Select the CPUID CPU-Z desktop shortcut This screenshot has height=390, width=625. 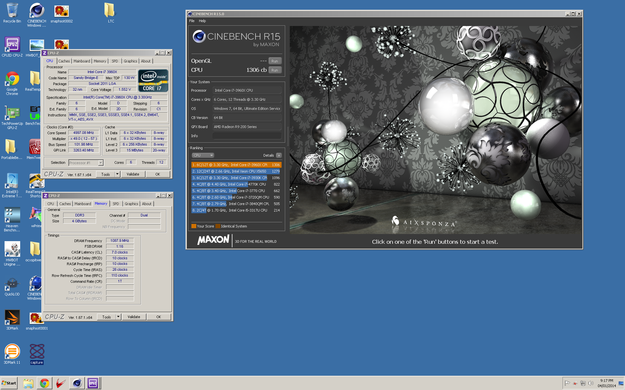pos(12,47)
